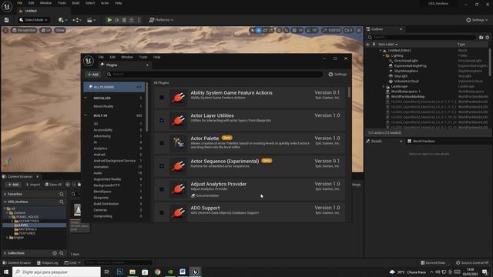Screen dimensions: 493x277
Task: Click Content Browser Add button
Action: [13, 185]
